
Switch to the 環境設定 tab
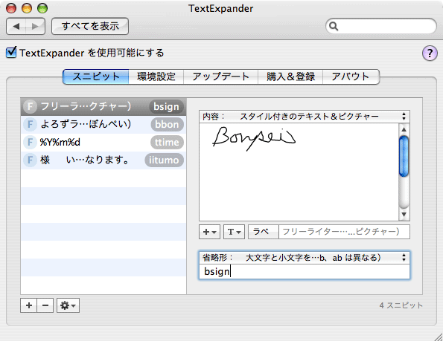pos(156,77)
